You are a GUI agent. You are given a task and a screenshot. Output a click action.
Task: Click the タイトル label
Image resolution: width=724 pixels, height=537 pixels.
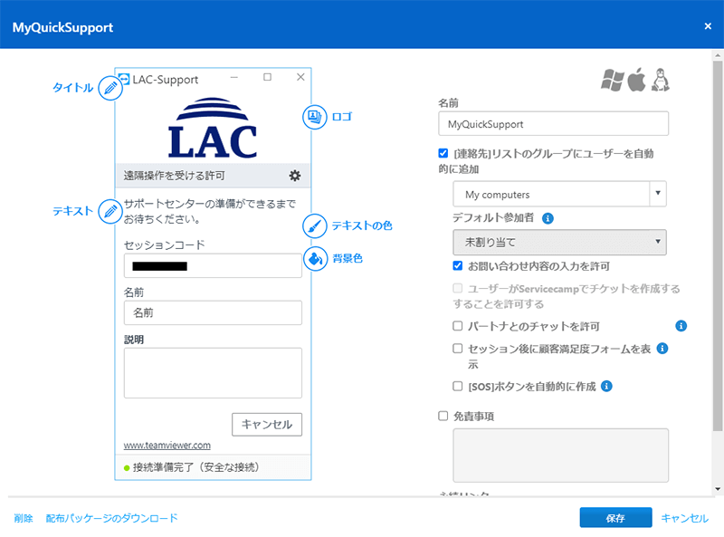[73, 87]
